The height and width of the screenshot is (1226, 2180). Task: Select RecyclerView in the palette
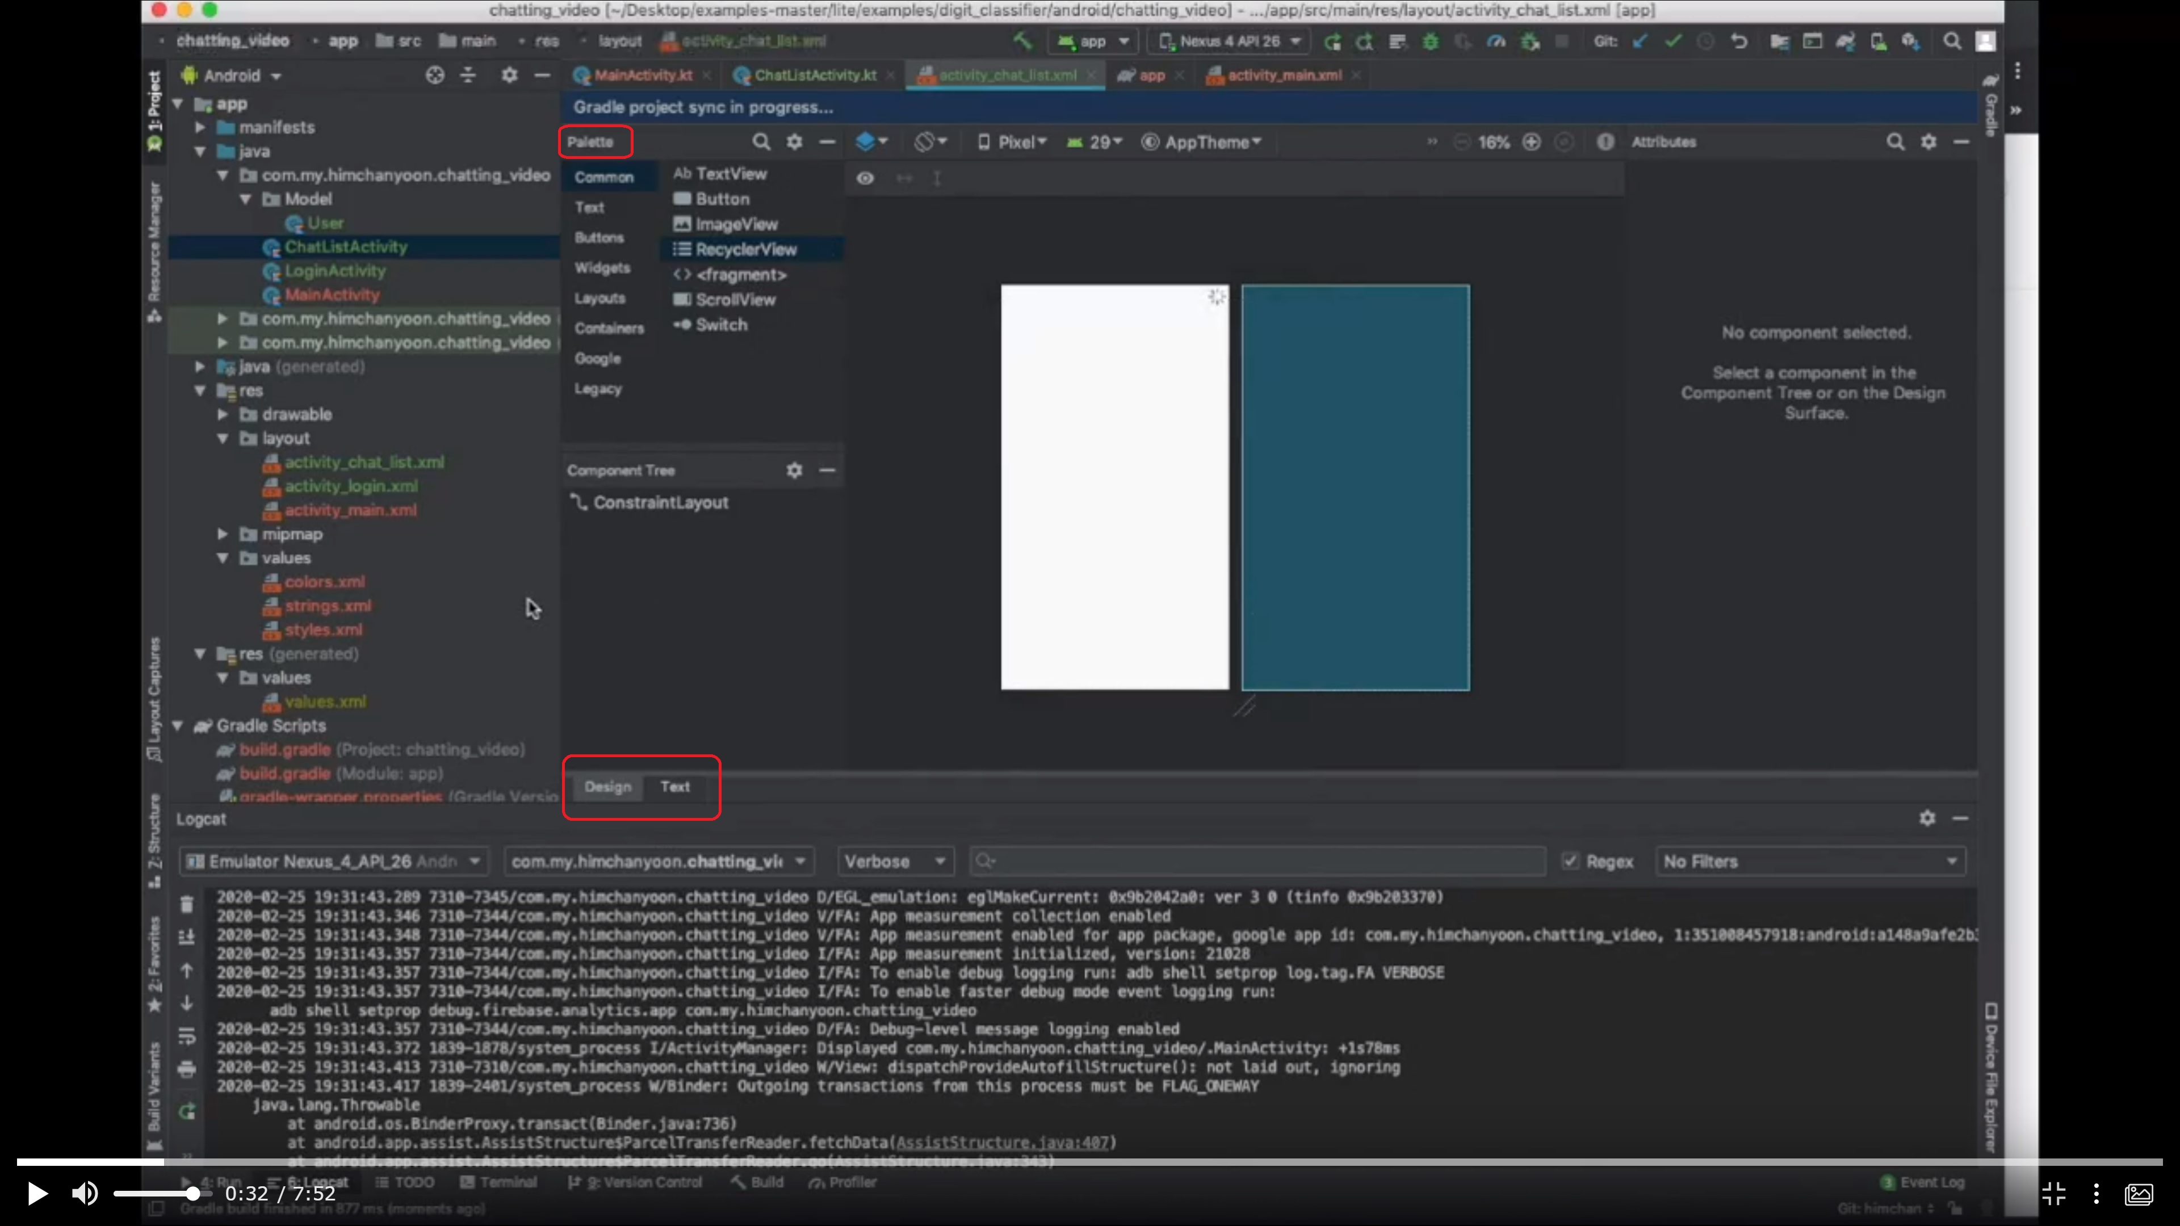coord(745,250)
